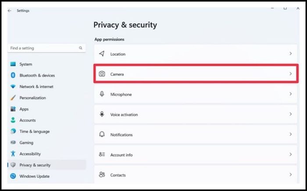Click the Find a setting field

point(46,48)
